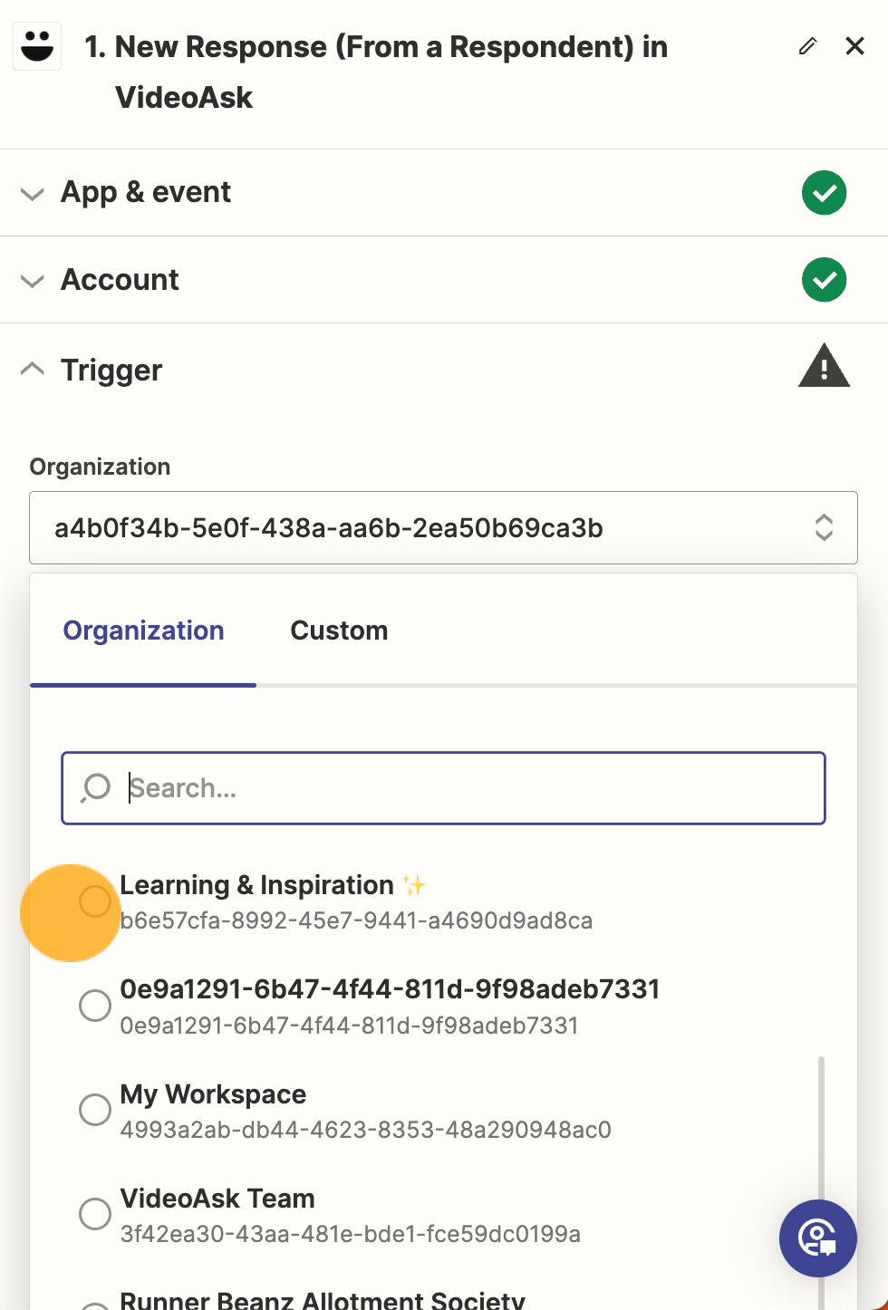Click the Trigger warning triangle icon
This screenshot has width=888, height=1310.
tap(824, 366)
